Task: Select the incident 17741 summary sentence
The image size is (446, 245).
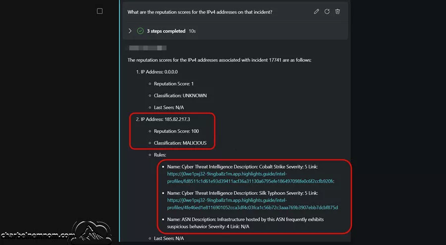Action: pos(220,60)
